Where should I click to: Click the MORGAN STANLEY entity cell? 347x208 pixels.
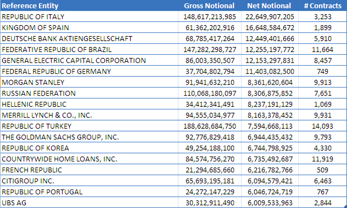point(33,82)
